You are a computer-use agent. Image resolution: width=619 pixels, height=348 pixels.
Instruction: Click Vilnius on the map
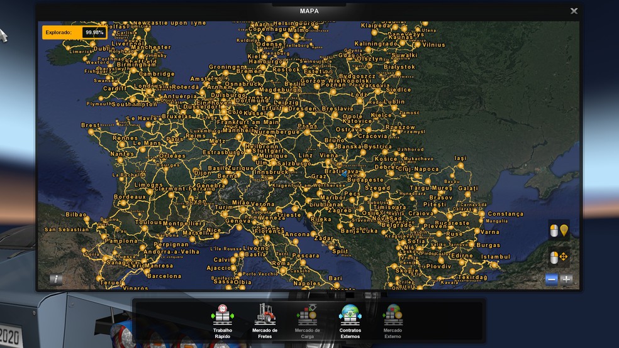point(433,45)
